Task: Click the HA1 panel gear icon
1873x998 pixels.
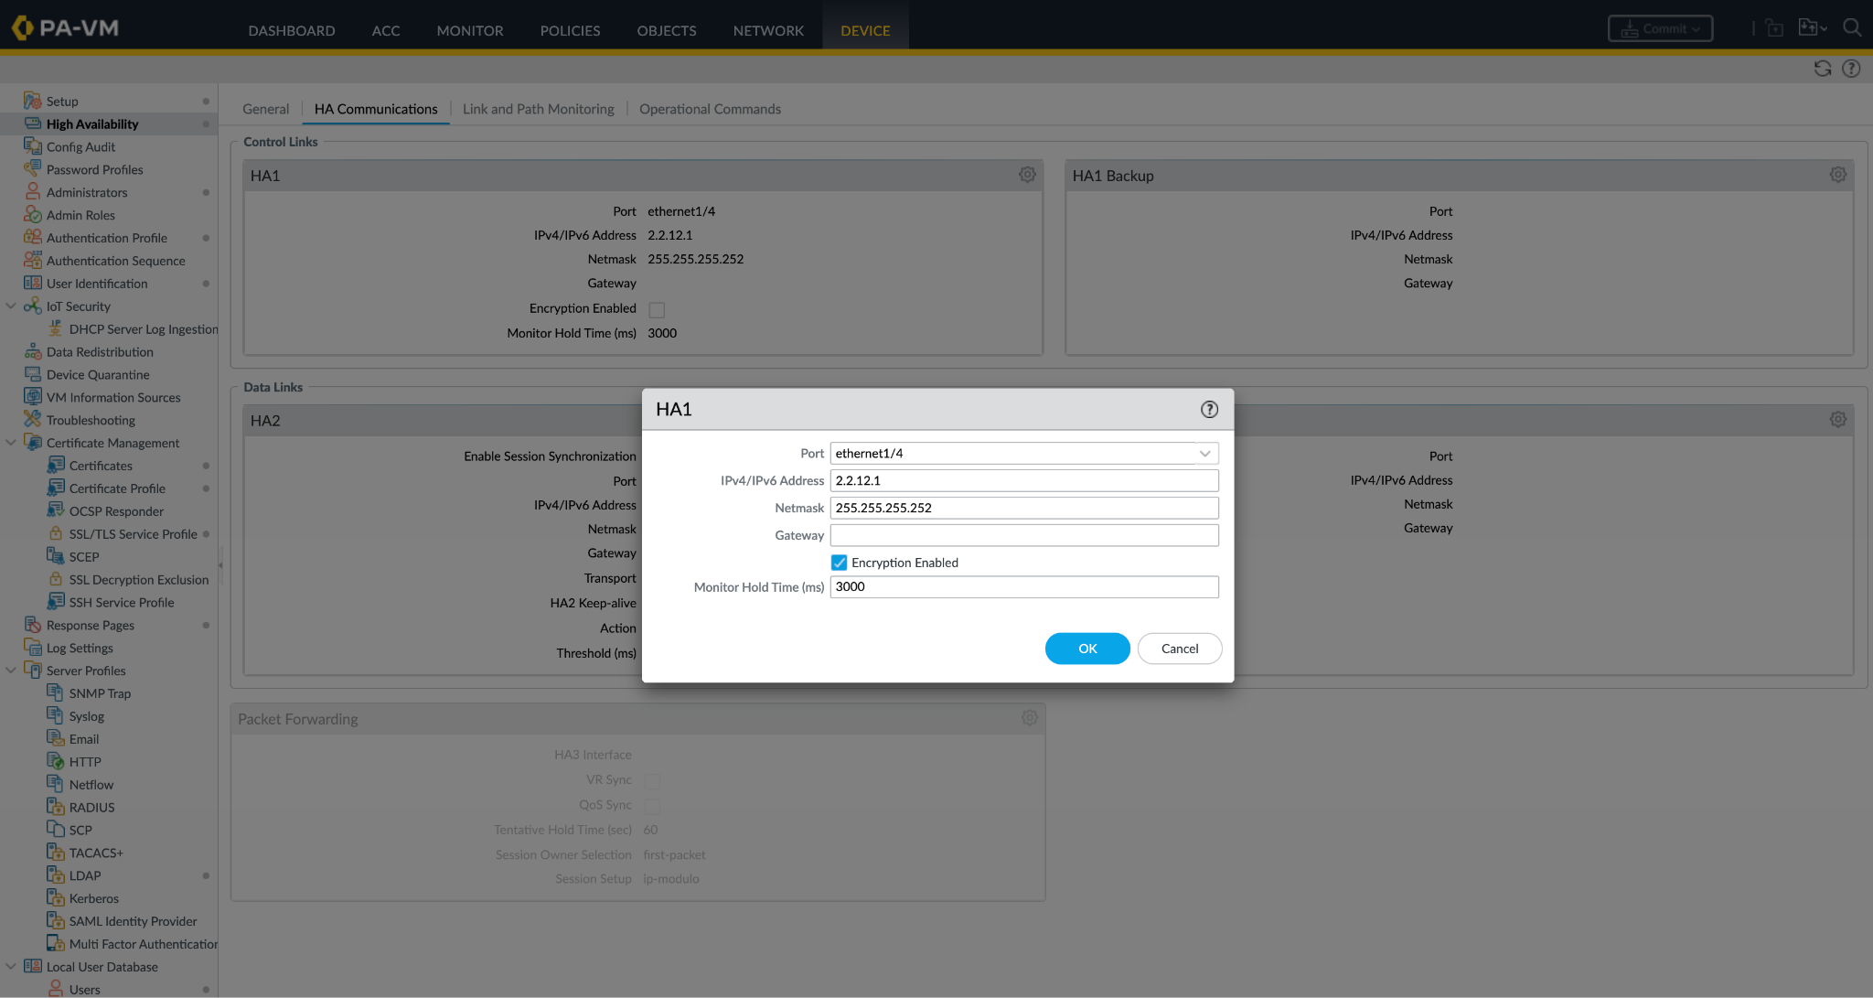Action: [1027, 175]
